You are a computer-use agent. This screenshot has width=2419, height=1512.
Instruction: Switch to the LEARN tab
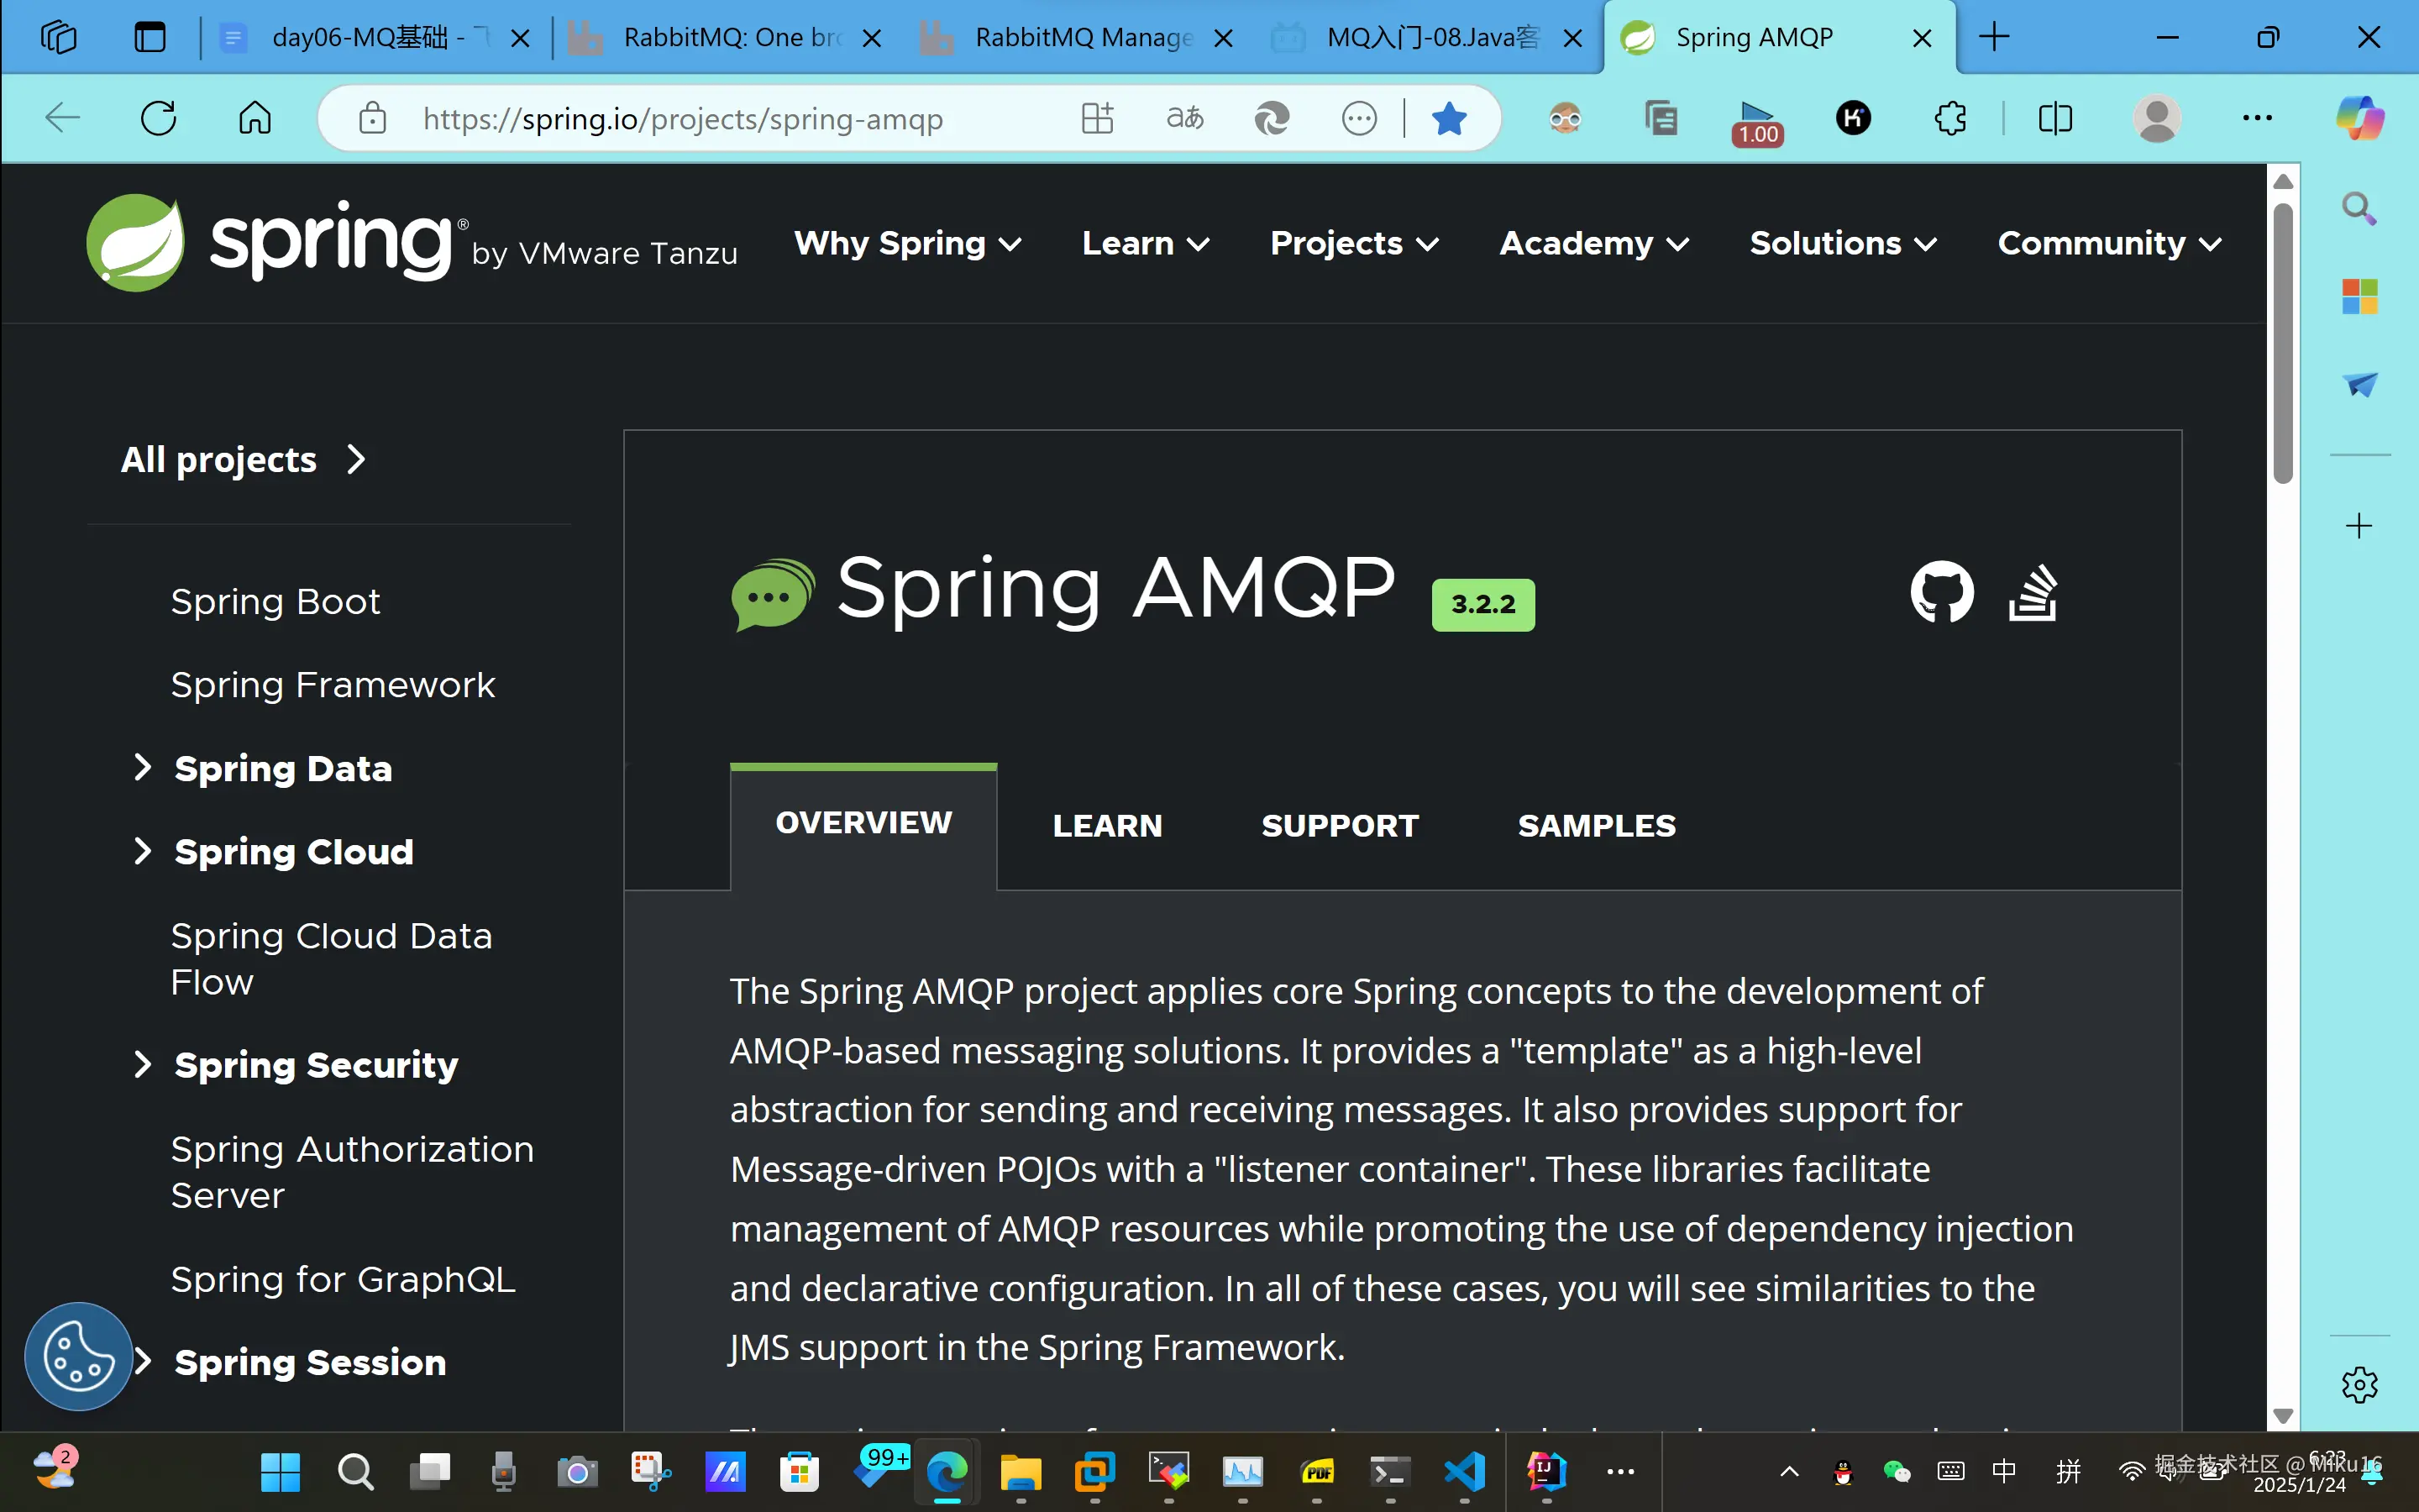click(x=1106, y=826)
